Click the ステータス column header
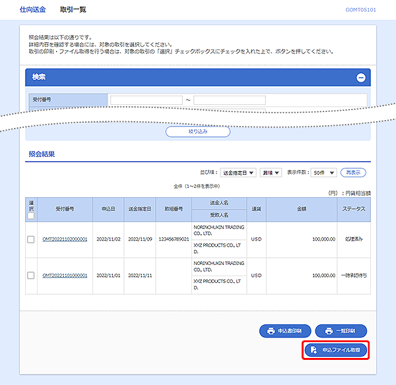The height and width of the screenshot is (385, 396). click(354, 209)
